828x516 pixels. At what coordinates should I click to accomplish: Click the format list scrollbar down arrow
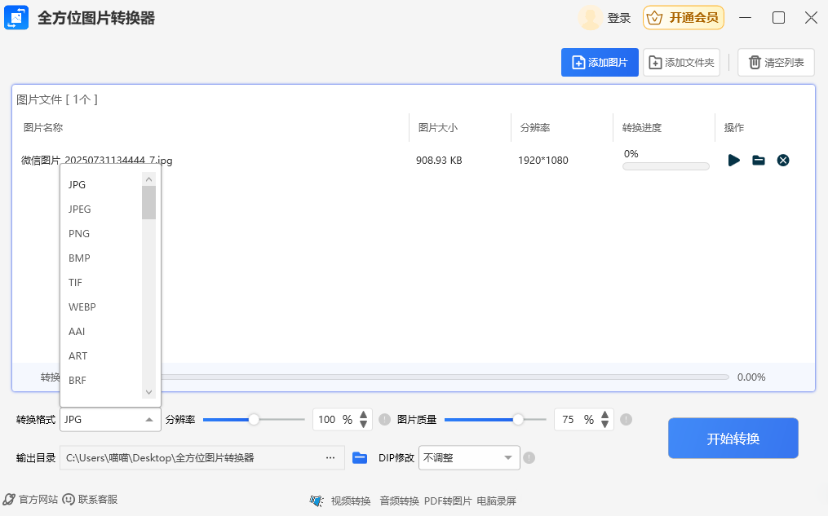[148, 392]
